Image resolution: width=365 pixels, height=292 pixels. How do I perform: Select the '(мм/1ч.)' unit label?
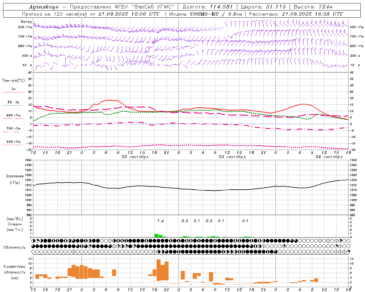coord(15,230)
